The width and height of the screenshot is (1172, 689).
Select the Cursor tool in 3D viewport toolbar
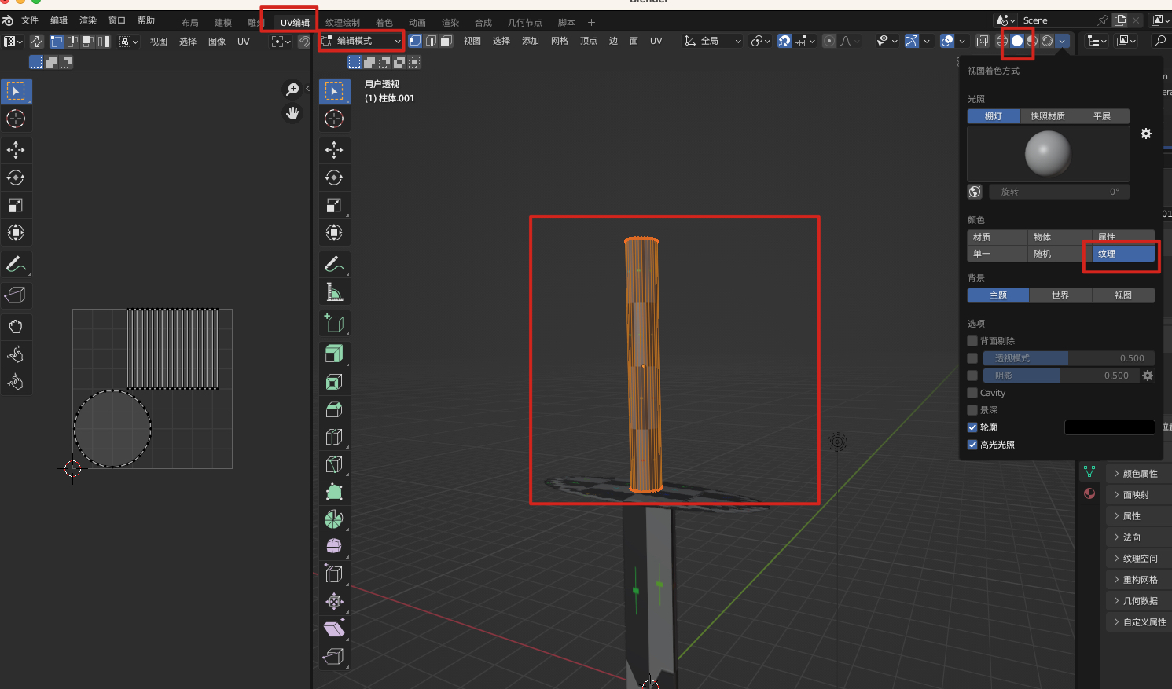coord(334,119)
